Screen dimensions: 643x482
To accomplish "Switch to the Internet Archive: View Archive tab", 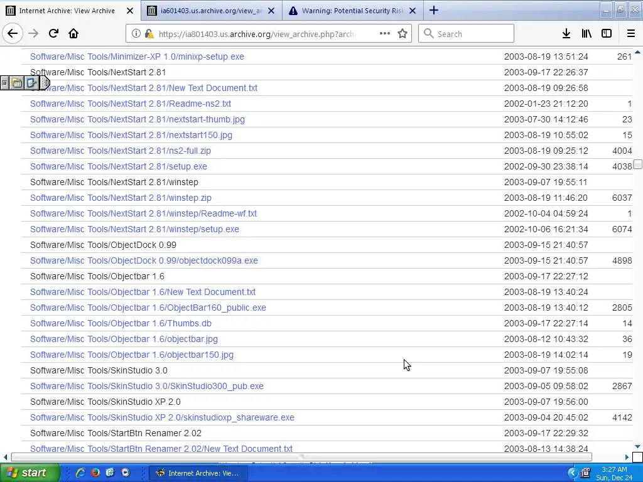I will tap(70, 11).
